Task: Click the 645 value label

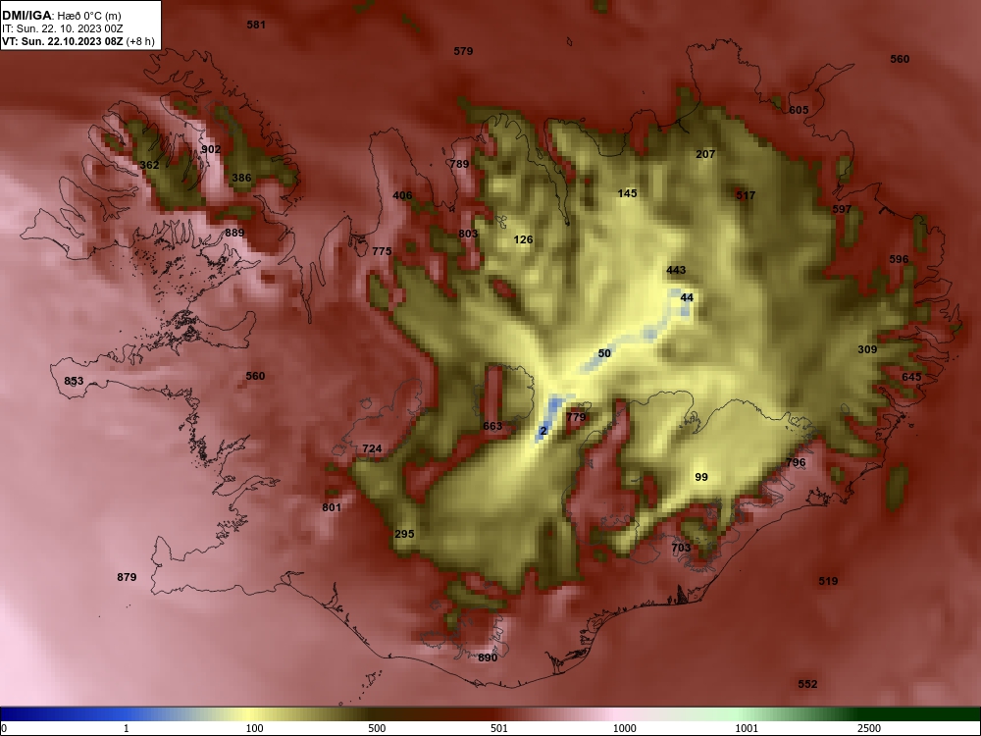Action: 911,378
